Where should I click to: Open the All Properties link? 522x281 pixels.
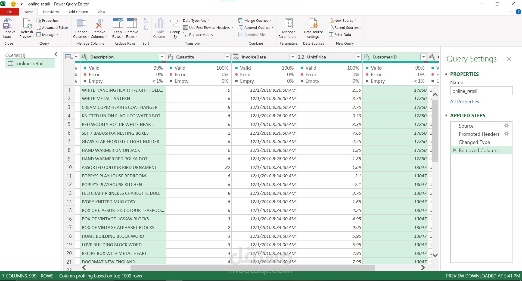[464, 102]
